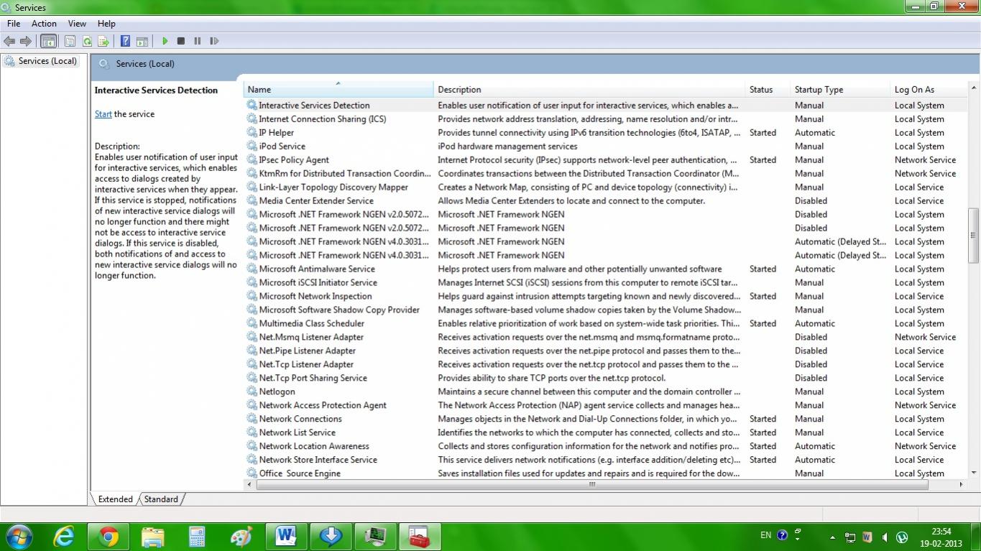
Task: Click the volume speaker tray icon
Action: [885, 537]
